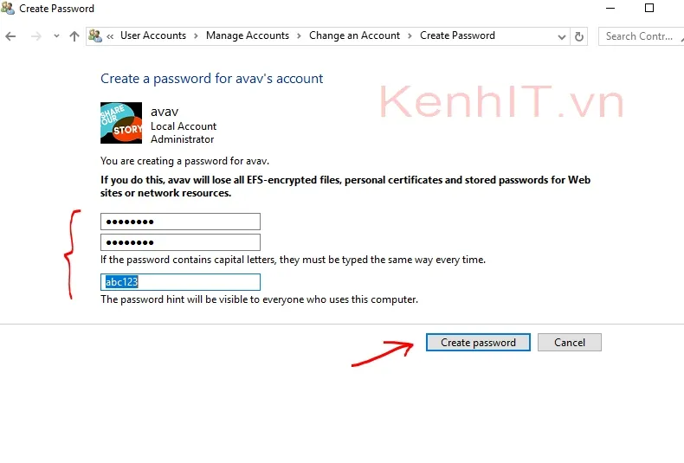Viewport: 684px width, 463px height.
Task: Click the Search Control Panel box
Action: click(x=639, y=36)
